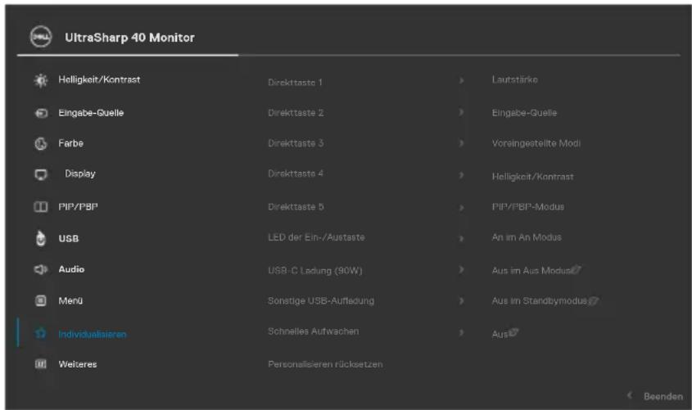Click the leaf icon beside Aus im Aus Modus

pyautogui.click(x=576, y=269)
